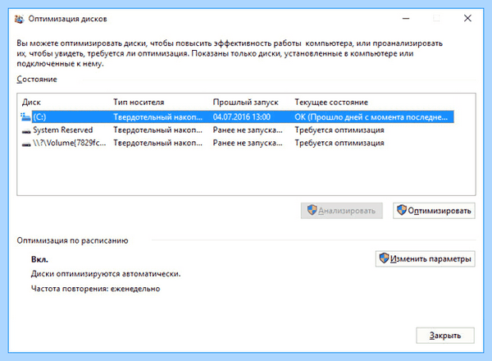This screenshot has width=492, height=361.
Task: Click Volume{7829fc Требуется оптимизация status
Action: 339,143
